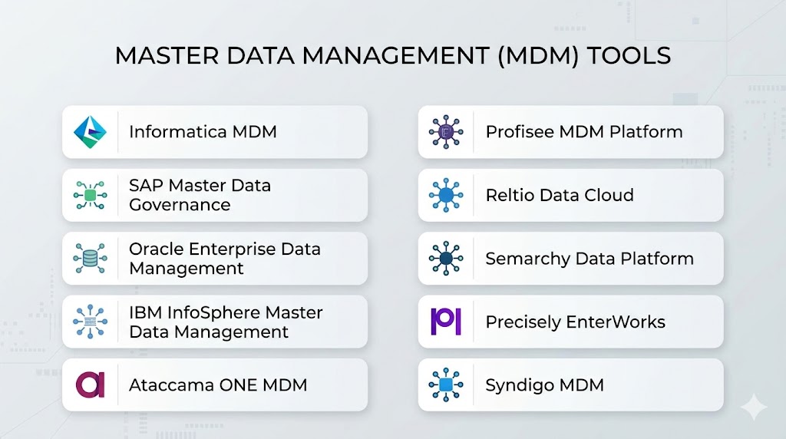Click the Precisely purple logo icon
Image resolution: width=786 pixels, height=439 pixels.
tap(446, 322)
